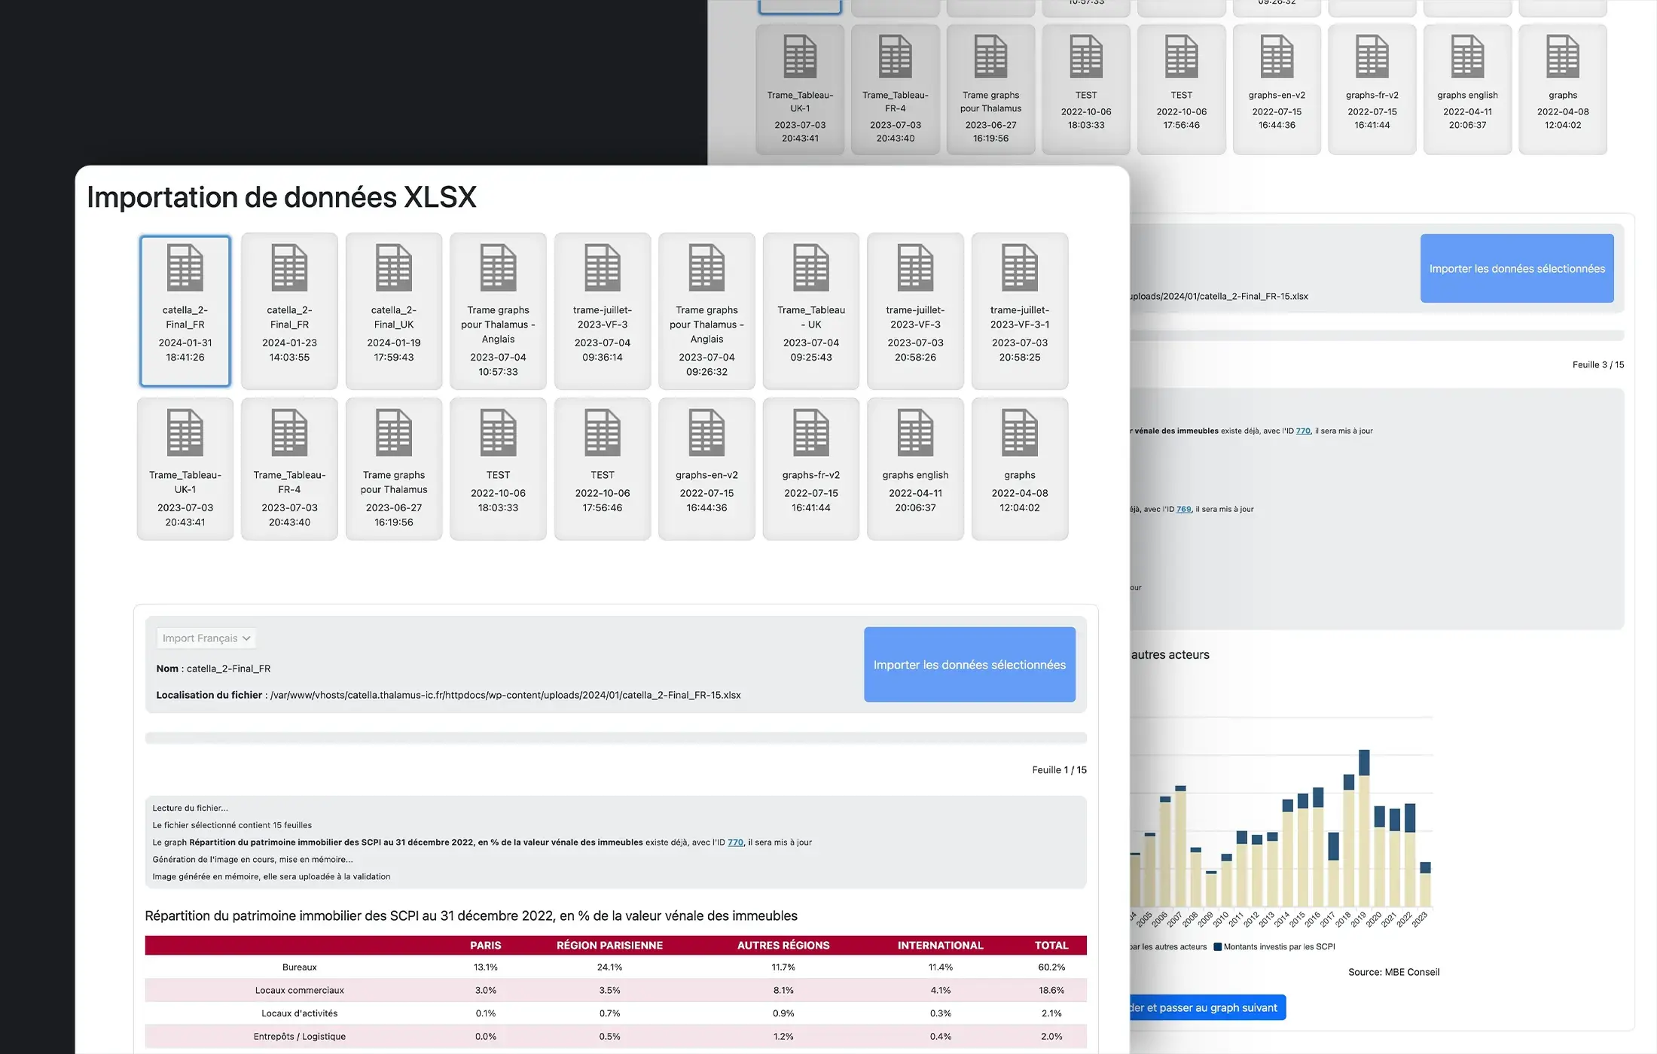Click Importer les données sélectionnées in front window
Screen dimensions: 1657x1054
point(969,665)
